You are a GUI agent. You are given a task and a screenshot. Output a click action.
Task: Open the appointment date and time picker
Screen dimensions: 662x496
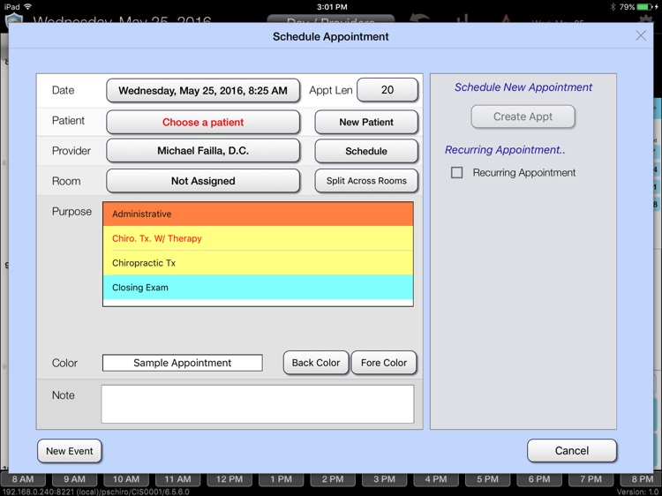point(203,90)
